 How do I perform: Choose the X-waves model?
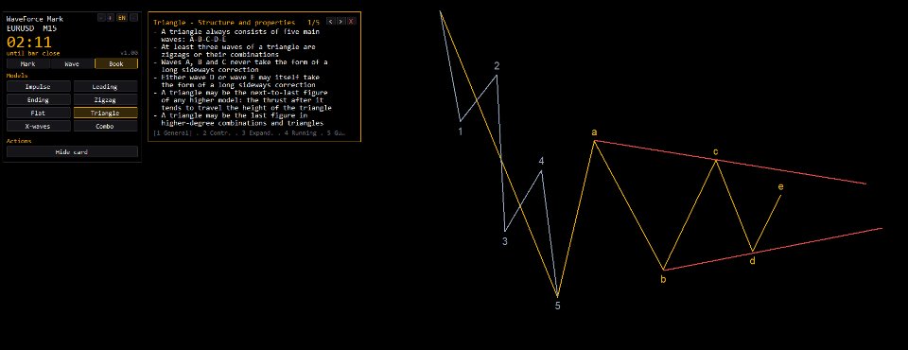(38, 126)
